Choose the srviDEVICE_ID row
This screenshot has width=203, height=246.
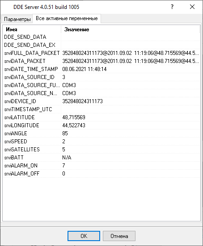click(x=101, y=101)
